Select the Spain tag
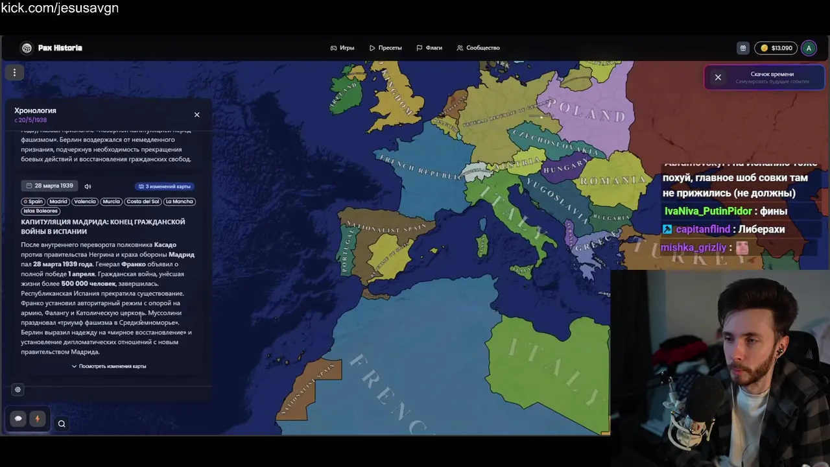 pos(33,202)
